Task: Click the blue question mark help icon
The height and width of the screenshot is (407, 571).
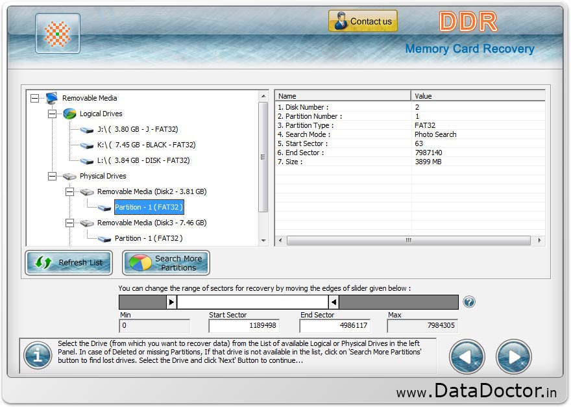Action: coord(468,301)
